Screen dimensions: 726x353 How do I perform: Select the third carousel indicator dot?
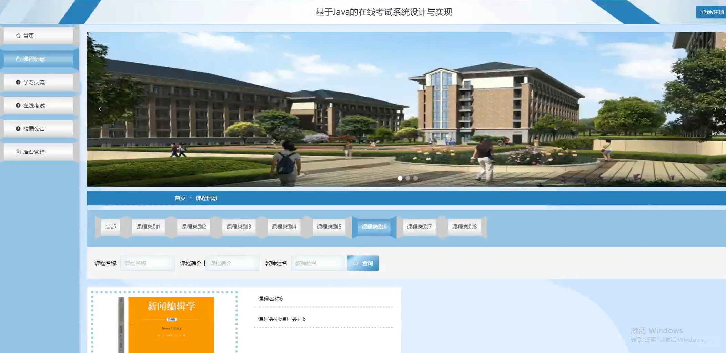(415, 178)
